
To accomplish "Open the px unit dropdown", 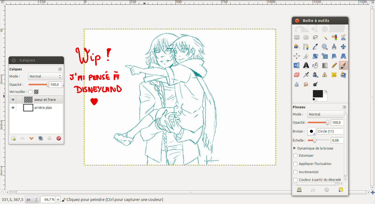I will pyautogui.click(x=32, y=200).
